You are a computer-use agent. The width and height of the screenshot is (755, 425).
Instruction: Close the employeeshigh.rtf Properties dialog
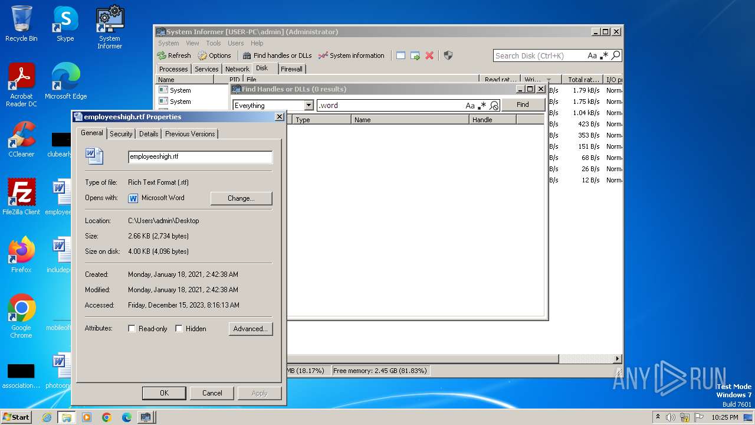tap(280, 117)
